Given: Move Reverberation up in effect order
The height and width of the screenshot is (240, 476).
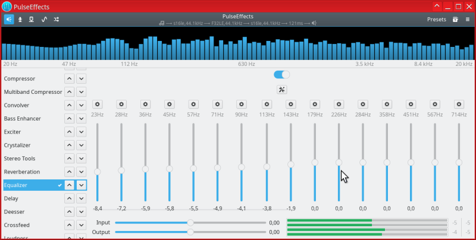Looking at the screenshot, I should (x=70, y=172).
